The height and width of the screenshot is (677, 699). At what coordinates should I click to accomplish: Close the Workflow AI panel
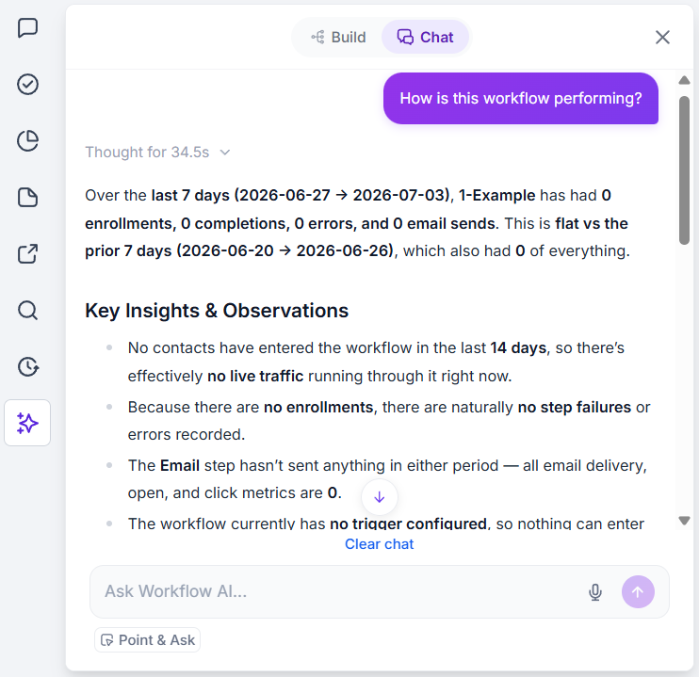662,38
